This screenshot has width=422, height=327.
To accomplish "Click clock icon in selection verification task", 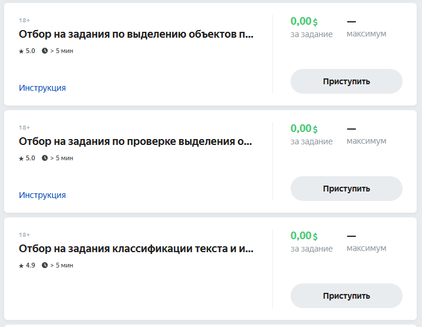I will coord(45,158).
